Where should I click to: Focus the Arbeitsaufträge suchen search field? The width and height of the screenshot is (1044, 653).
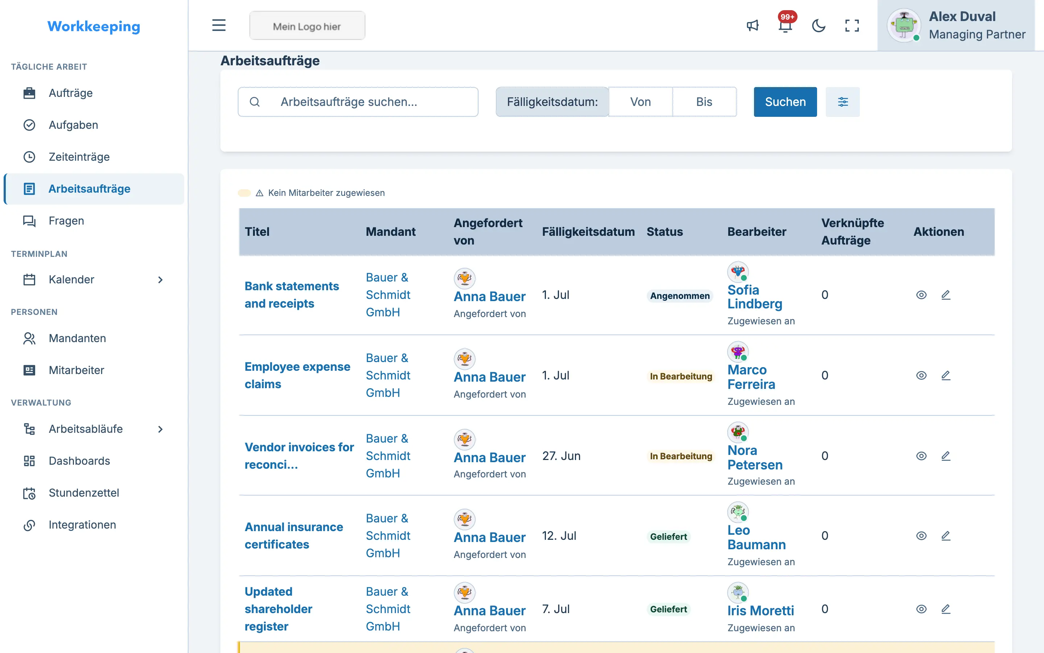358,102
